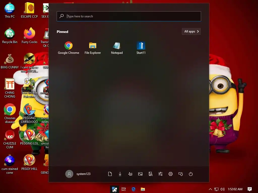Viewport: 258px width, 193px height.
Task: Open pinned File Explorer in Start menu
Action: coord(93,48)
